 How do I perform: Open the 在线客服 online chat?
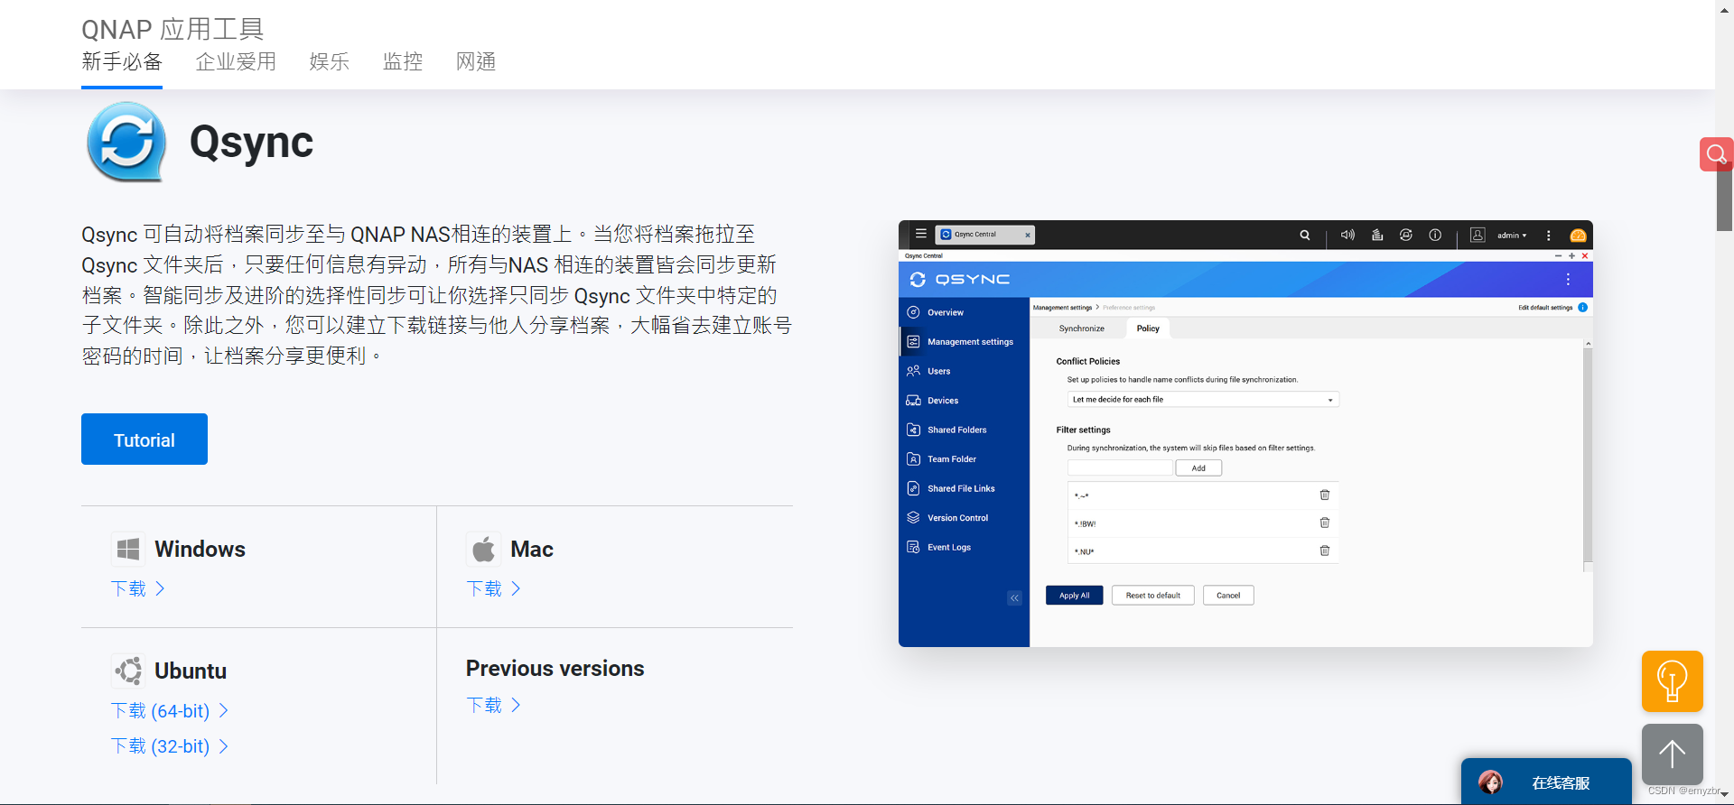click(1546, 782)
